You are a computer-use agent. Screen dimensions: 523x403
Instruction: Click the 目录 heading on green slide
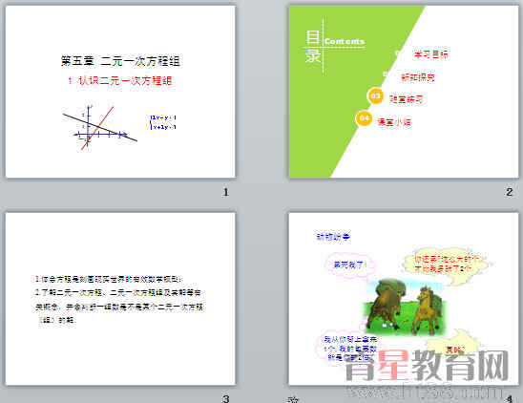click(313, 47)
